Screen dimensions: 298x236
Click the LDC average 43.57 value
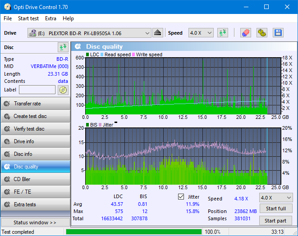pos(117,204)
